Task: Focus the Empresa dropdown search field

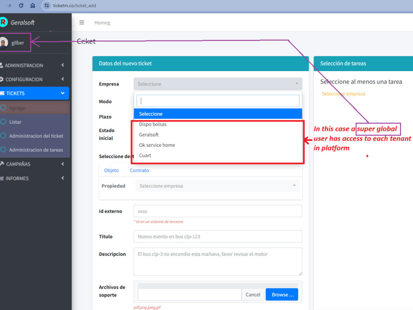Action: pos(218,101)
